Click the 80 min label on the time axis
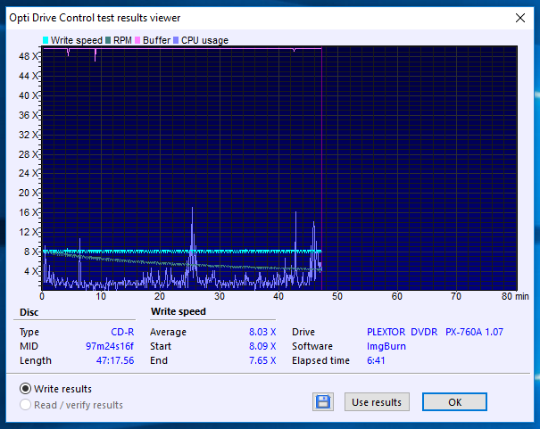 click(515, 296)
